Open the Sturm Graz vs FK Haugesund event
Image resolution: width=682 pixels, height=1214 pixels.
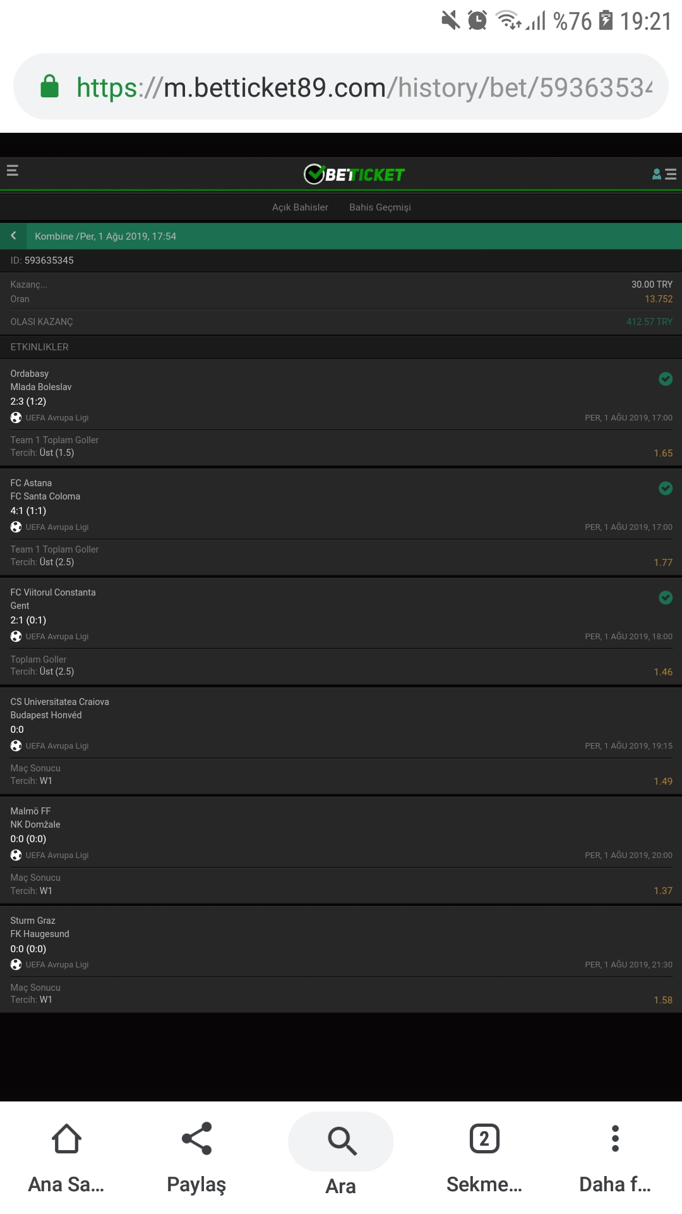[x=341, y=942]
